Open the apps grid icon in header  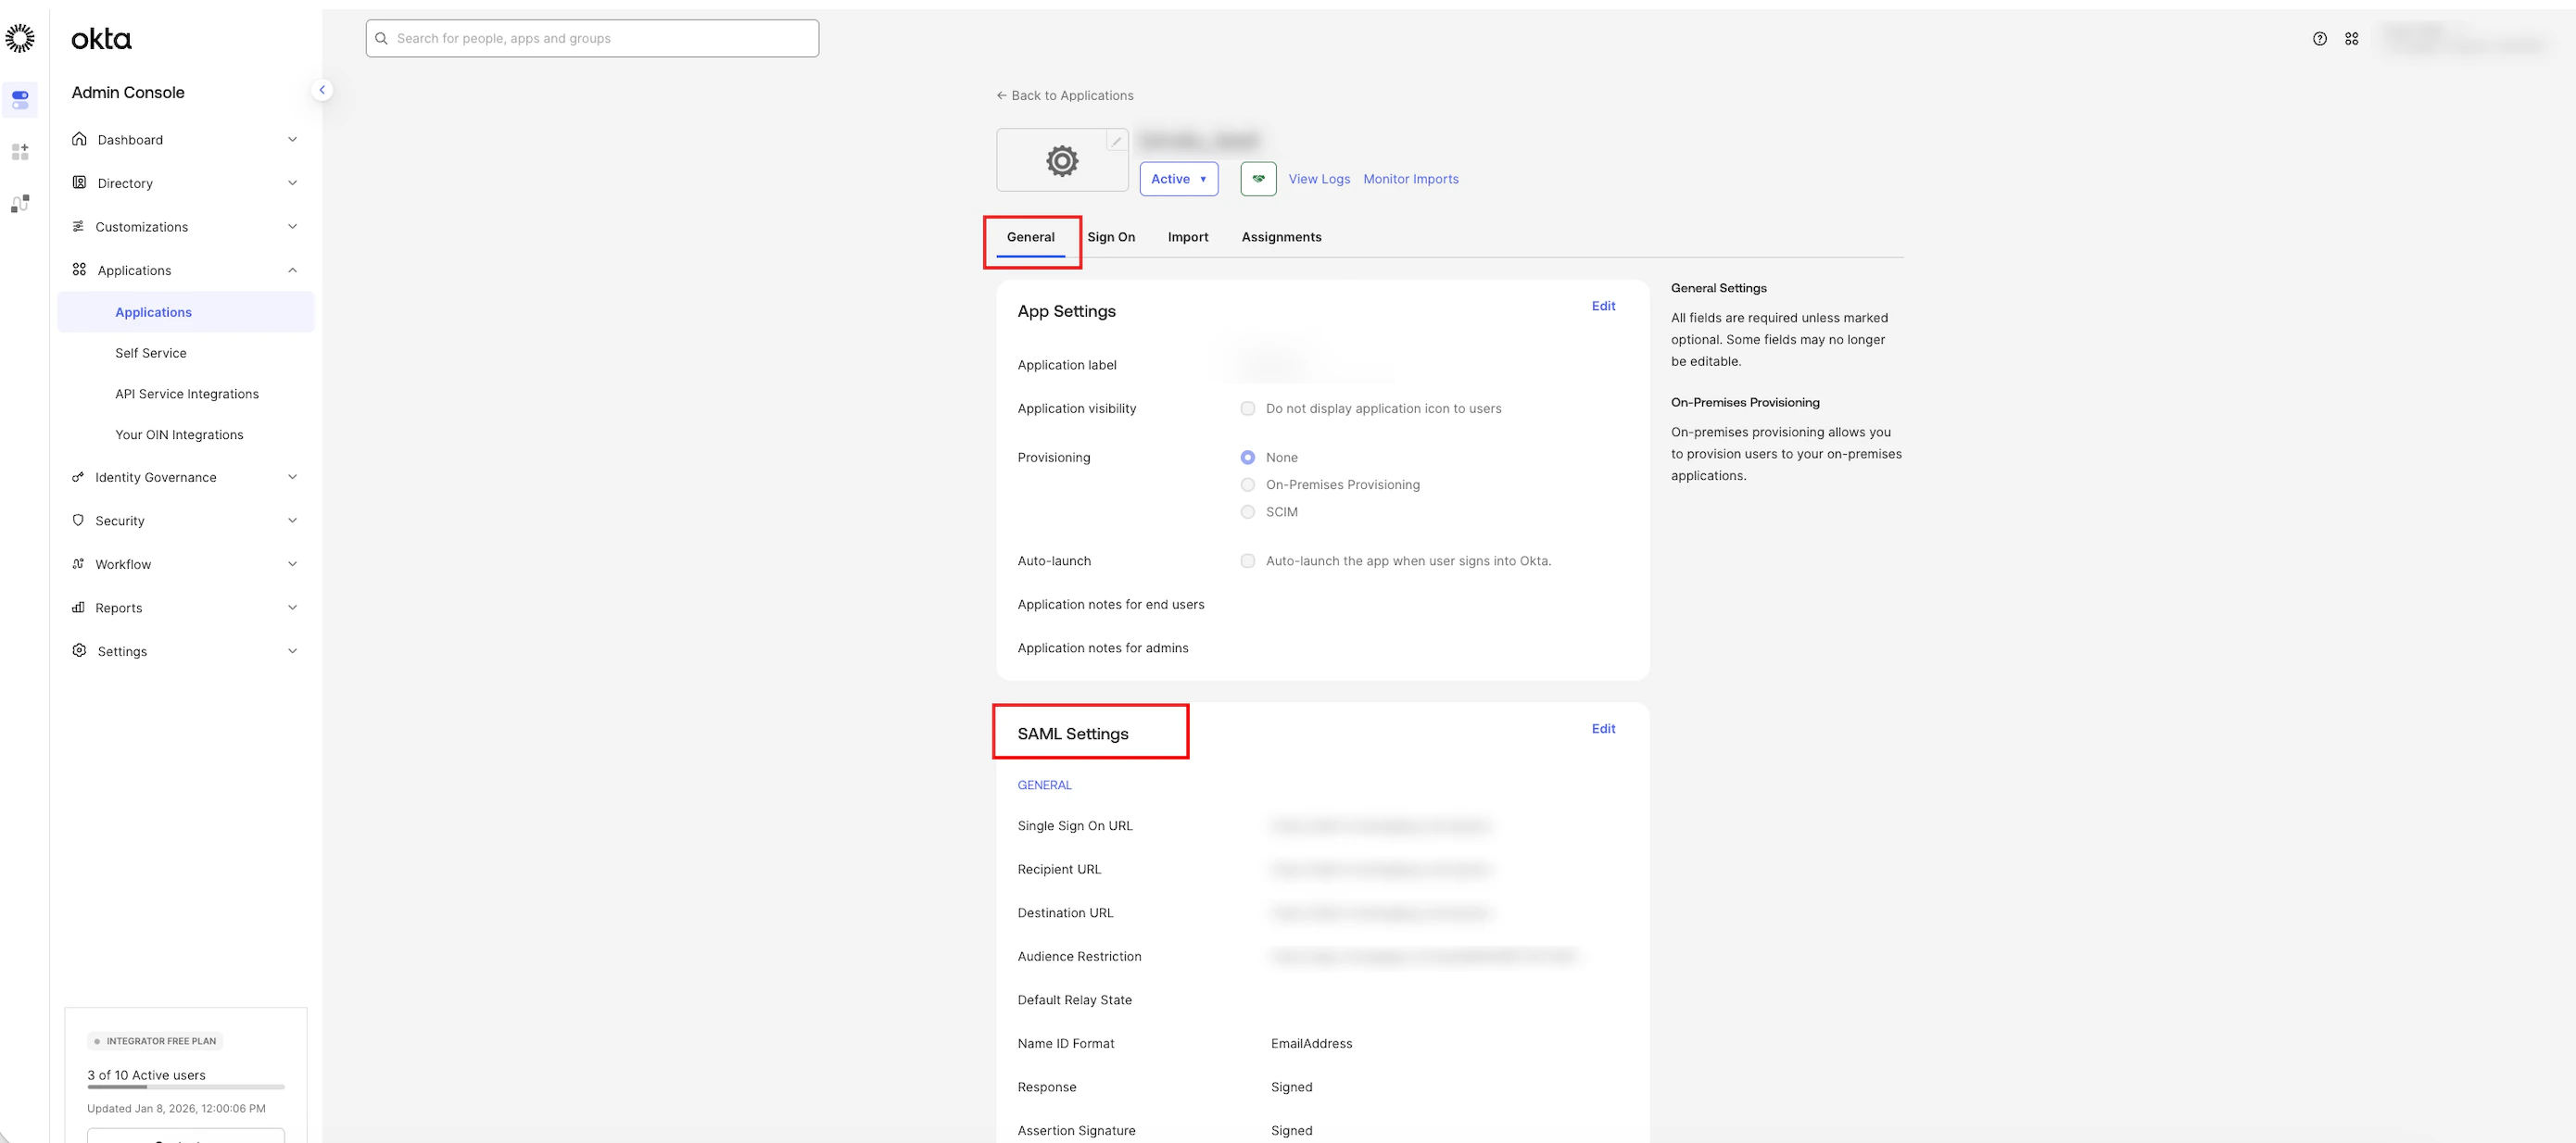2351,39
